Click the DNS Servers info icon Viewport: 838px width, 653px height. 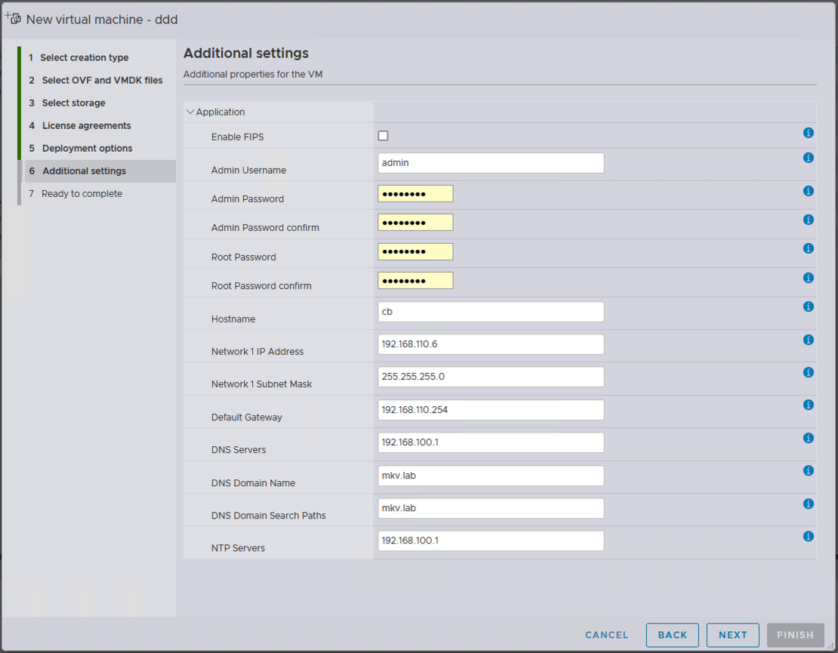808,437
